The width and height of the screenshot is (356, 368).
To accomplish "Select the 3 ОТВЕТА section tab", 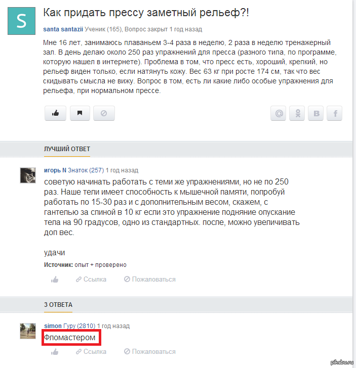I will point(58,305).
